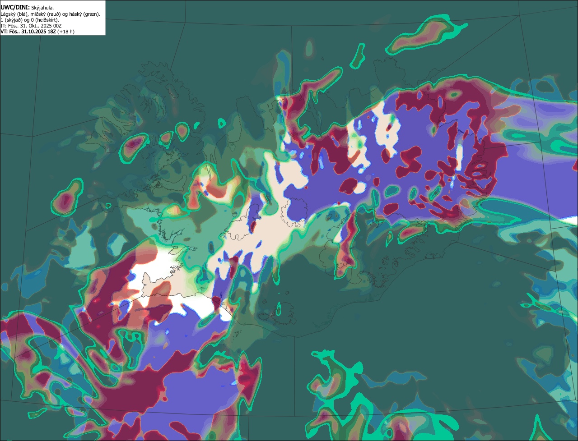Click the '0 (heiðskírt)' legend text
The width and height of the screenshot is (578, 441).
click(44, 20)
